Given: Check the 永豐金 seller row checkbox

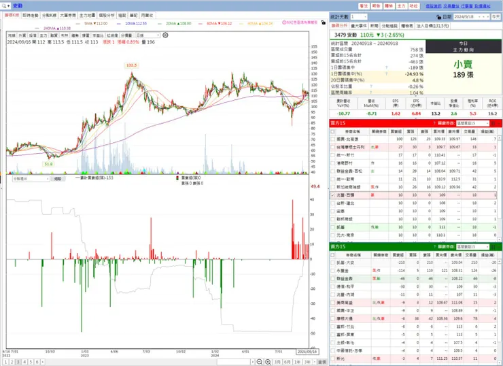Looking at the screenshot, I should point(332,271).
